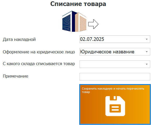The image size is (151, 125).
Task: Click the Юридическое название combo box text
Action: (107, 52)
